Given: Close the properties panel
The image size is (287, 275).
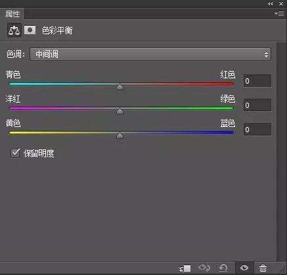Looking at the screenshot, I should pyautogui.click(x=281, y=3).
